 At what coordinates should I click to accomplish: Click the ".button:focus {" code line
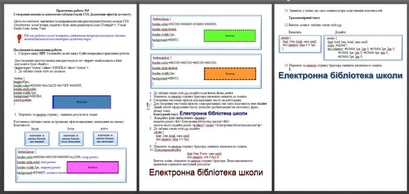coord(161,19)
